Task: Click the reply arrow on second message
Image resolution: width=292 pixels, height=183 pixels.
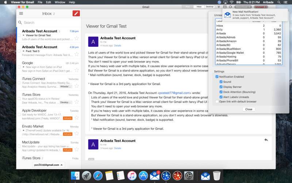Action: pos(266,140)
